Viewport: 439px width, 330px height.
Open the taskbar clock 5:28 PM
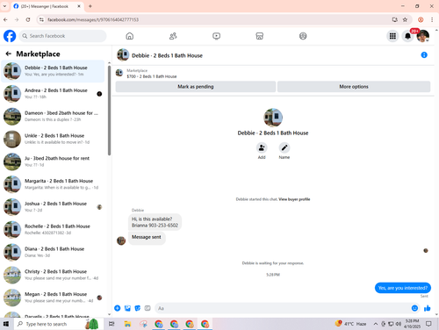pos(412,324)
